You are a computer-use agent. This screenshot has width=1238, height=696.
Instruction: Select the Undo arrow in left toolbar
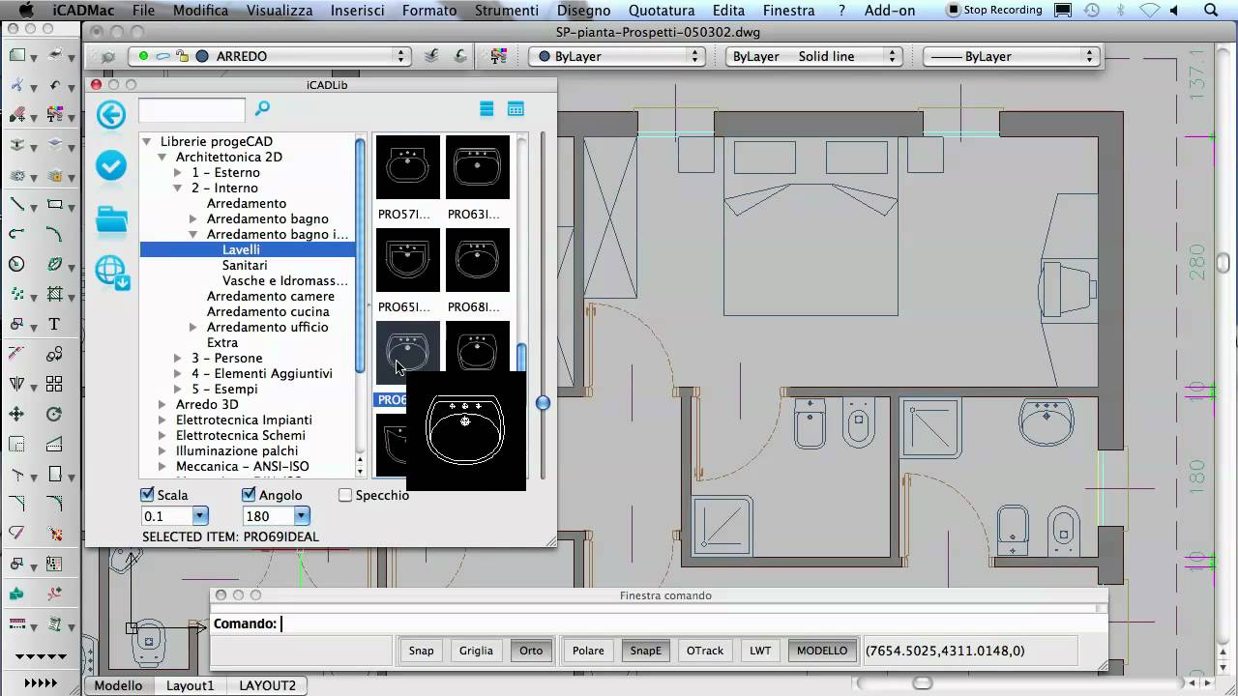point(55,85)
